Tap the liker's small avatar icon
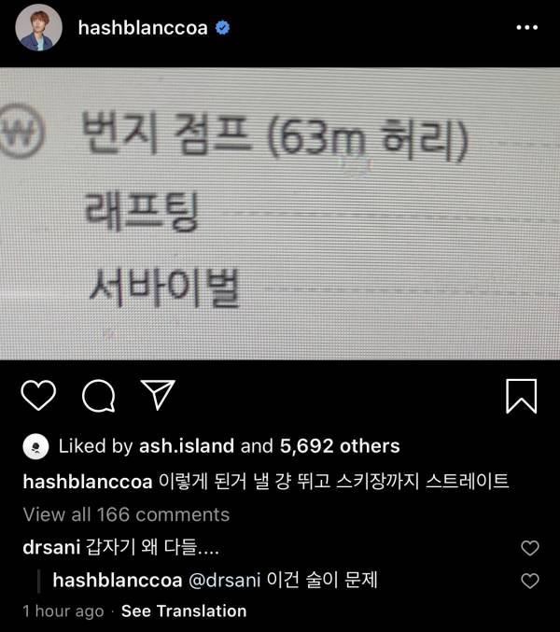The height and width of the screenshot is (632, 560). click(35, 446)
